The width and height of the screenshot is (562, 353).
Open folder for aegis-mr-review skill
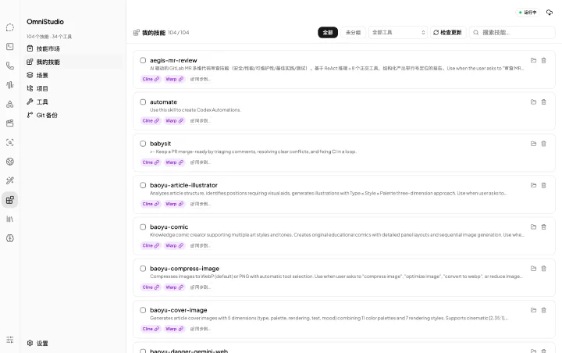pyautogui.click(x=533, y=60)
